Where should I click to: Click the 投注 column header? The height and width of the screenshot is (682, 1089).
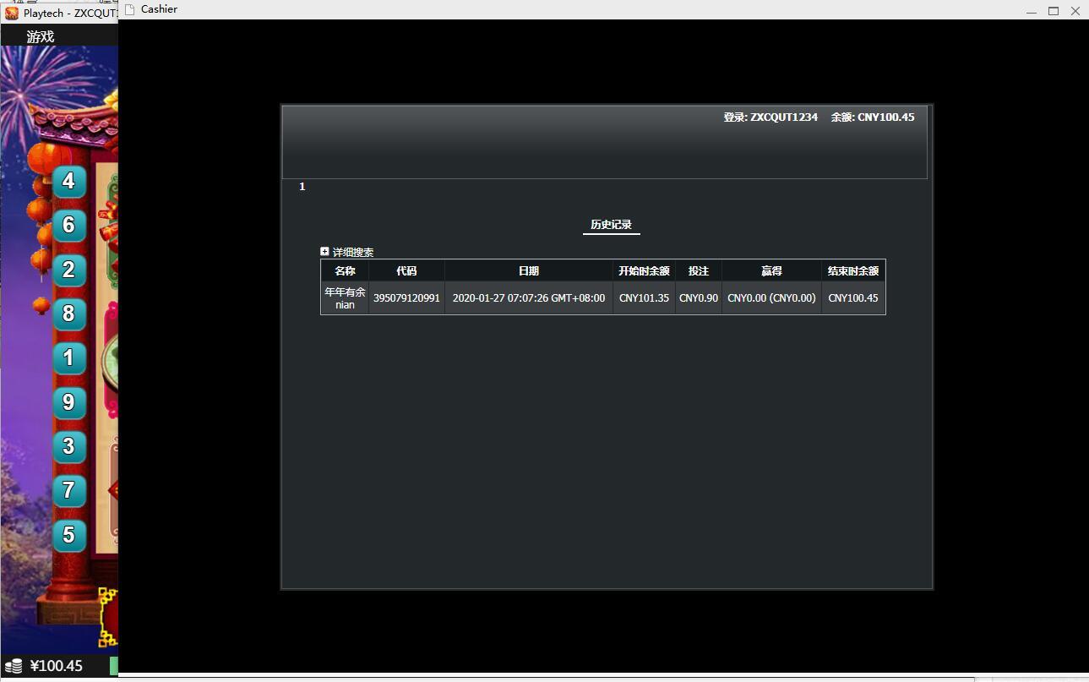pos(699,271)
